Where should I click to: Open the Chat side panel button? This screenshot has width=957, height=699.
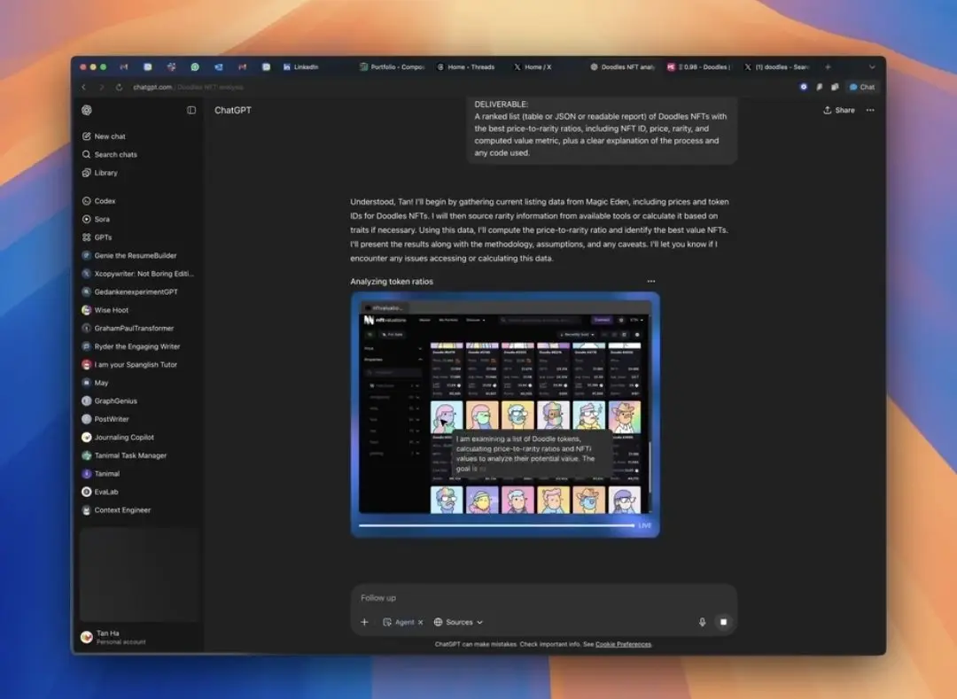coord(862,87)
